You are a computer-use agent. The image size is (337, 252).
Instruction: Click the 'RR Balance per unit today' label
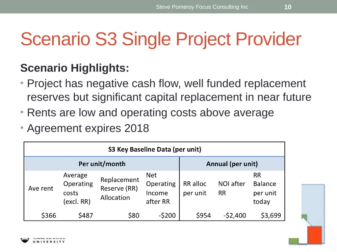(x=265, y=188)
